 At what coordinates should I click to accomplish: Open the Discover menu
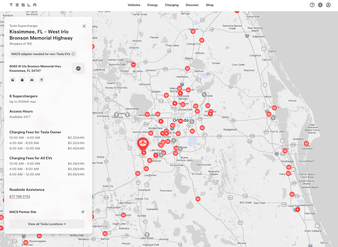[x=192, y=5]
